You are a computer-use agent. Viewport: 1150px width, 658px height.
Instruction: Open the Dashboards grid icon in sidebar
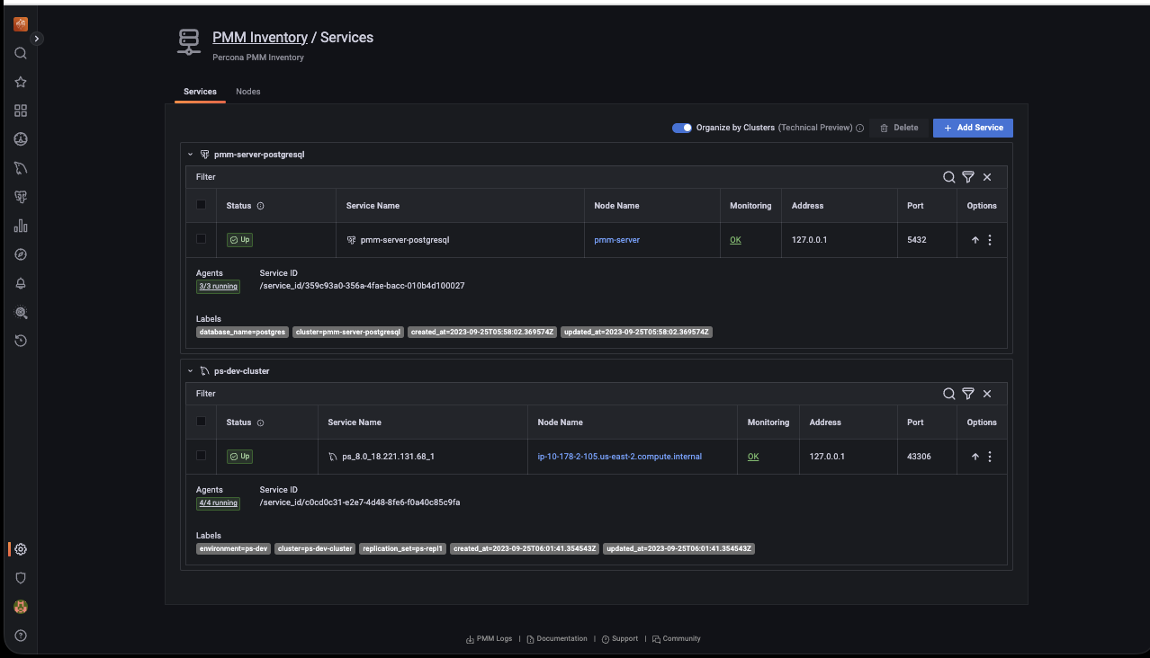point(21,111)
